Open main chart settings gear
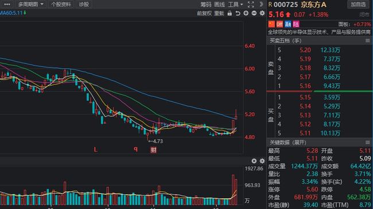This screenshot has width=373, height=209. pyautogui.click(x=262, y=13)
